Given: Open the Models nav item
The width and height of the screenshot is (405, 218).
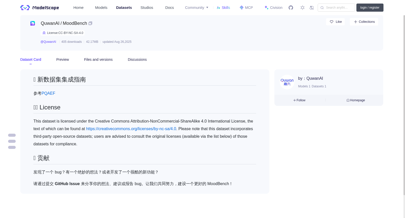Looking at the screenshot, I should click(101, 8).
